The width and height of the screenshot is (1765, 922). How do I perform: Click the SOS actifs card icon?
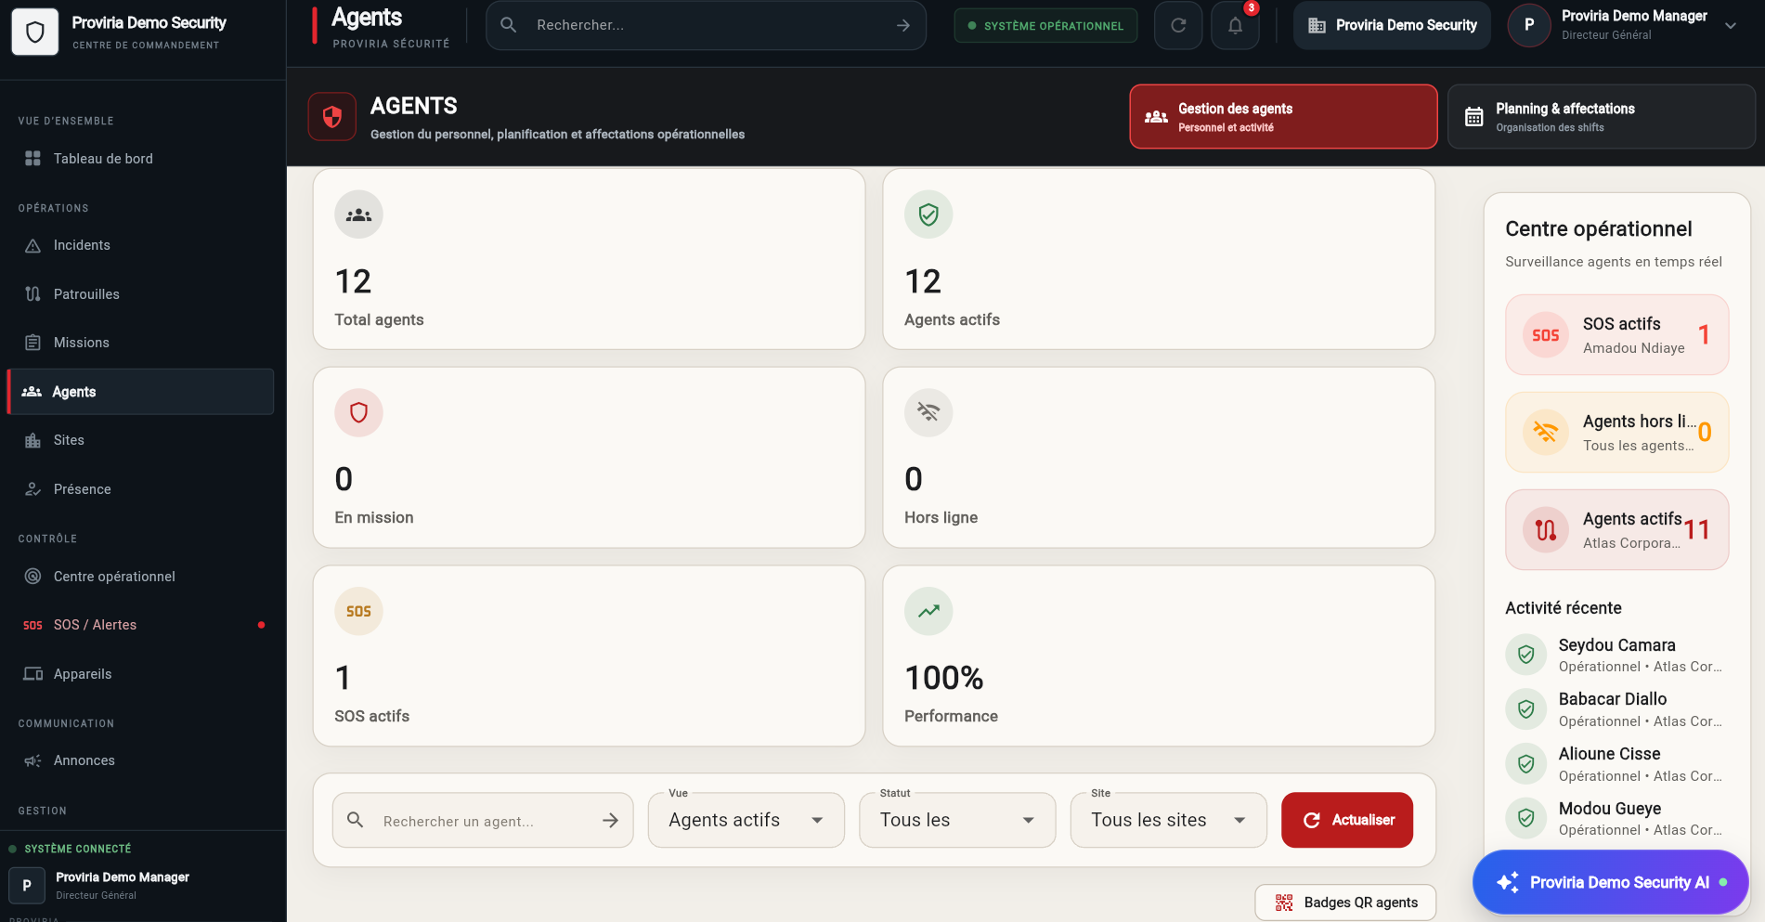[x=358, y=611]
